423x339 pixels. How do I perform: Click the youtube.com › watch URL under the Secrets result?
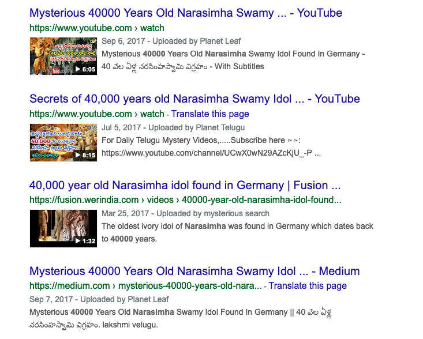(x=97, y=114)
